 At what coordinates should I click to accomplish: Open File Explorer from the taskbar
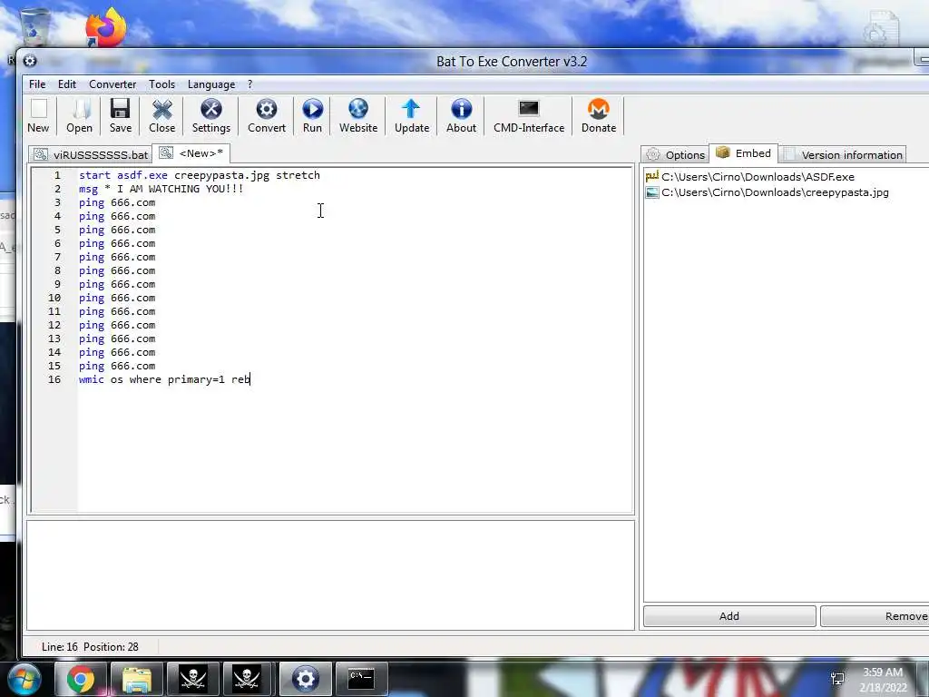coord(136,679)
